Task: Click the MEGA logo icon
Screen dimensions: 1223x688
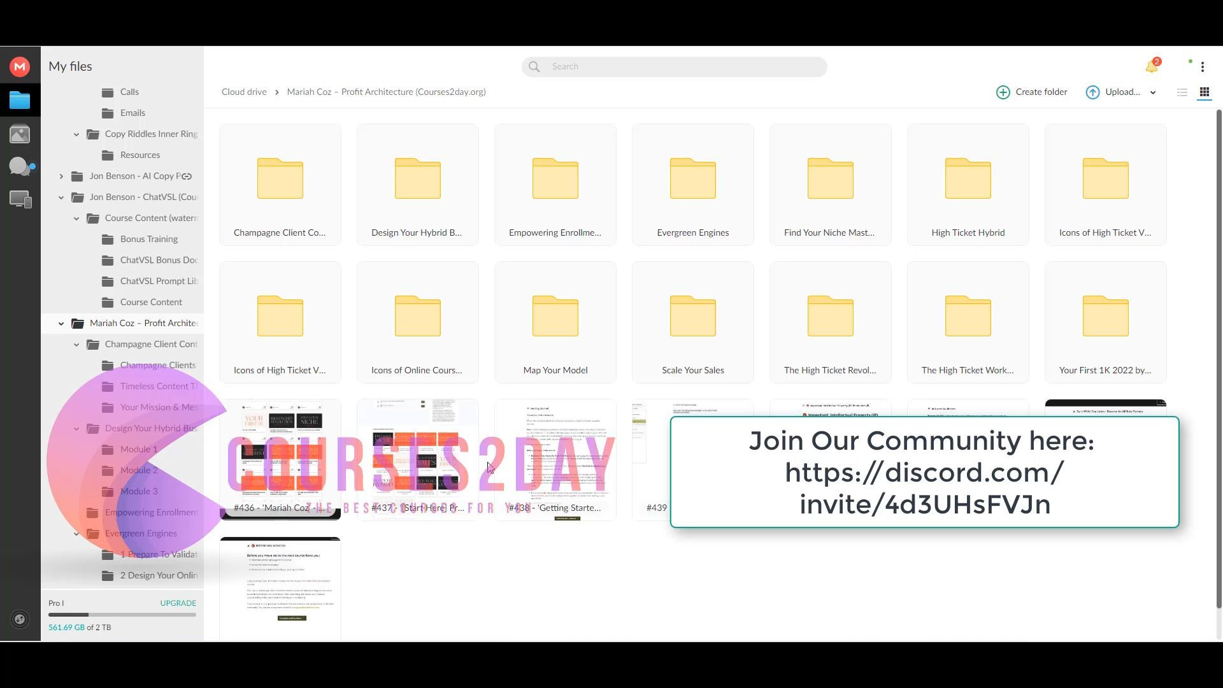Action: point(20,67)
